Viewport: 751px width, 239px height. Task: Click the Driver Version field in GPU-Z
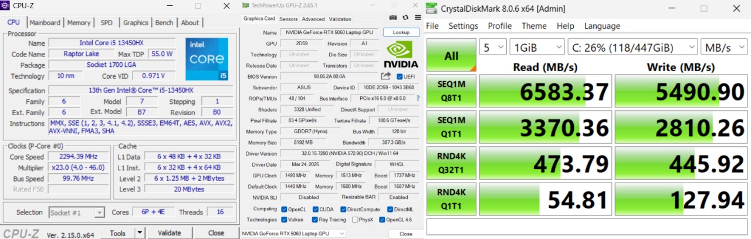(x=350, y=153)
